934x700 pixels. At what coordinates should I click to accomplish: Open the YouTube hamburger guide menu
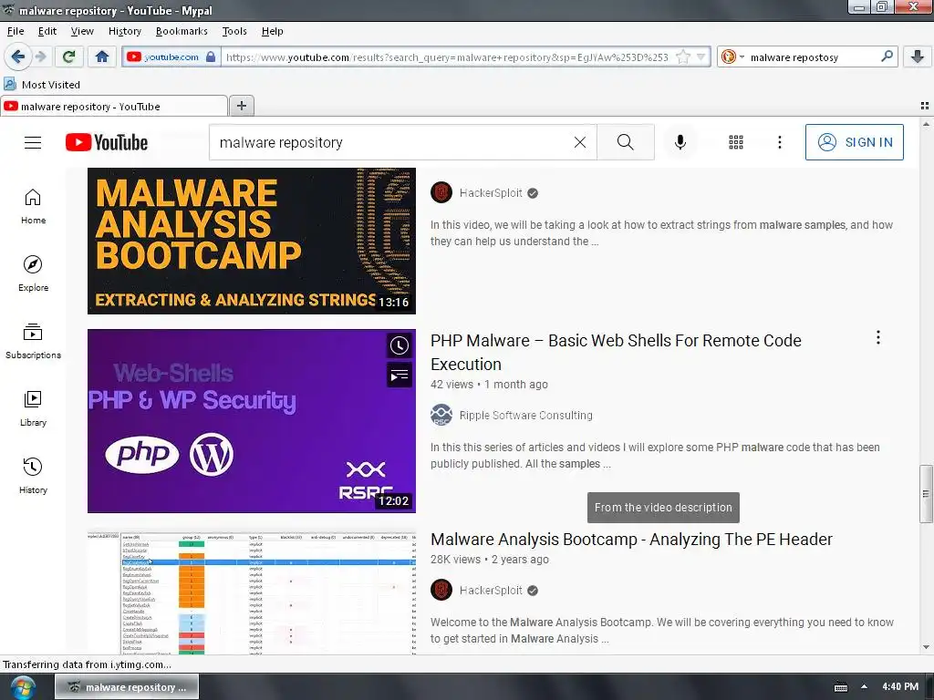[x=33, y=142]
